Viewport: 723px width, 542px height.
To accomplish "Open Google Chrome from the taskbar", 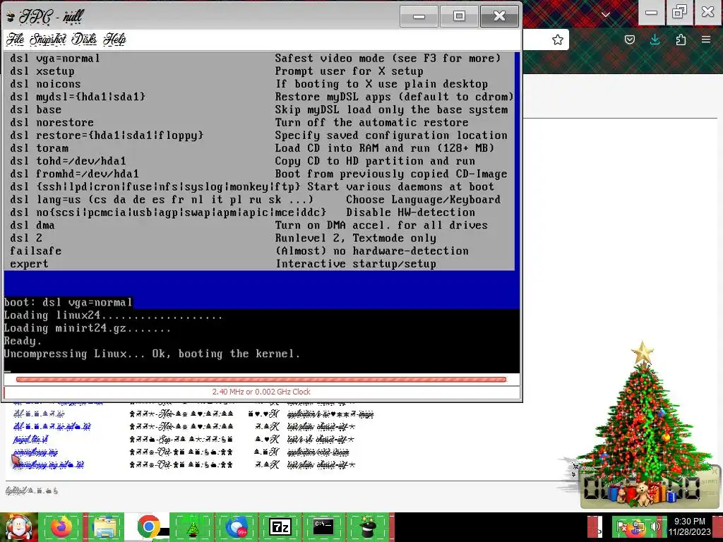I will tap(148, 526).
